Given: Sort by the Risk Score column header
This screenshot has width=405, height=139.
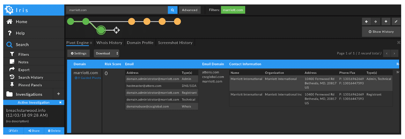Looking at the screenshot, I should [113, 64].
